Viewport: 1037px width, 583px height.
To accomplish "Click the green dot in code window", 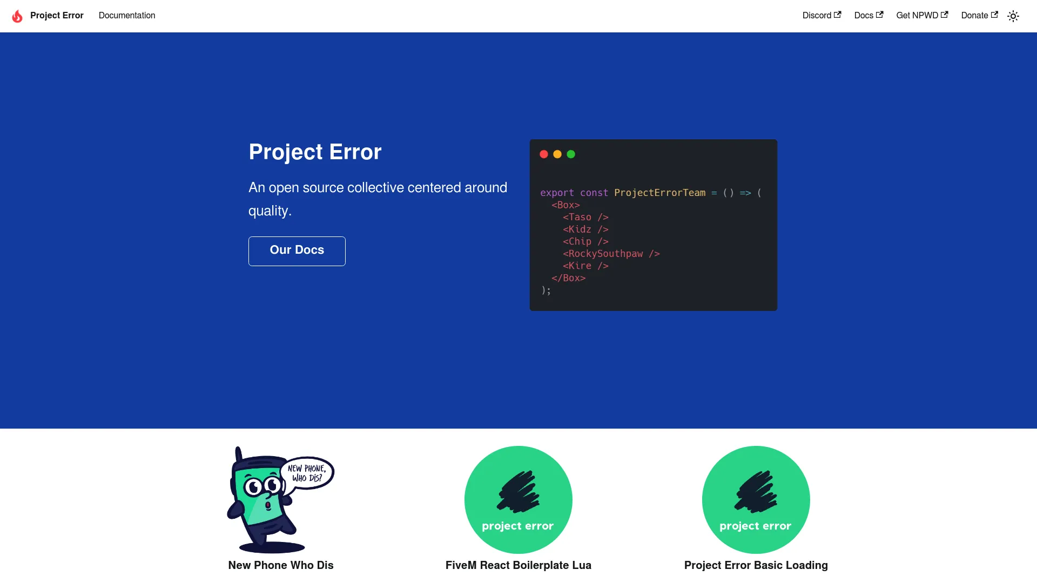I will [x=571, y=154].
